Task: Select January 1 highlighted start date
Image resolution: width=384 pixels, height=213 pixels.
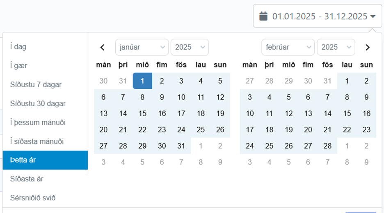Action: (x=142, y=81)
